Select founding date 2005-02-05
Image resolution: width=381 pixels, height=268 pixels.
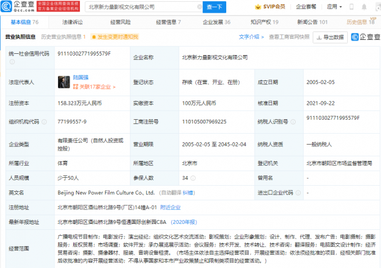coord(321,82)
